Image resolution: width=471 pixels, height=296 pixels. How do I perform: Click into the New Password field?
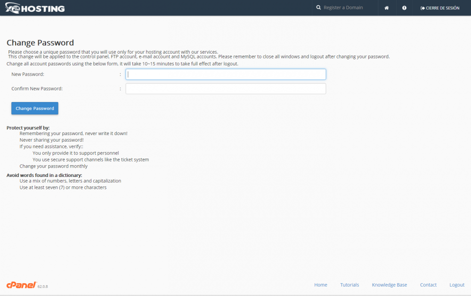[226, 74]
